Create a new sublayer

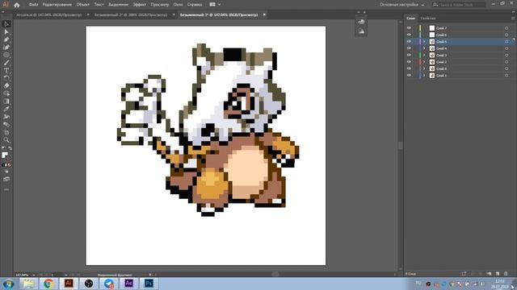pos(489,274)
